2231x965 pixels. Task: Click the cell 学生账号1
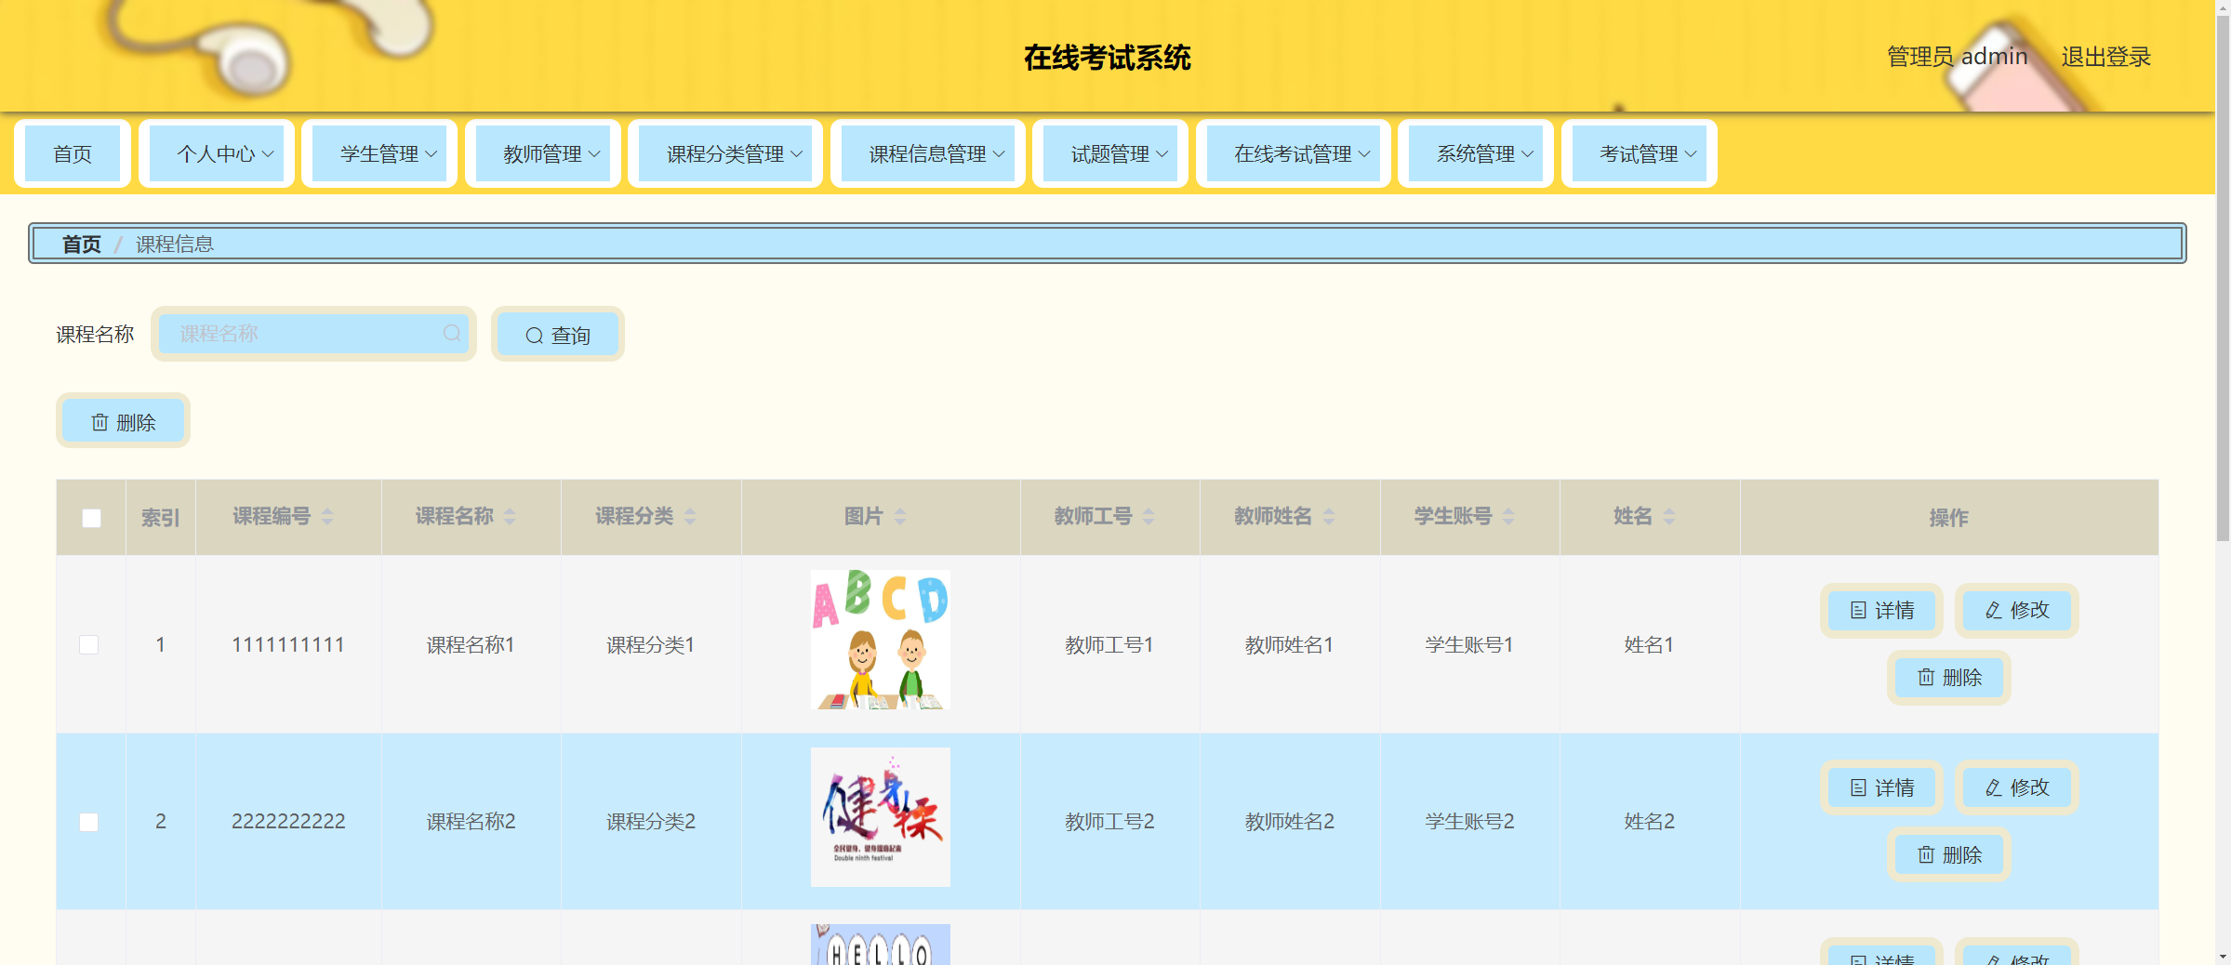[x=1469, y=645]
